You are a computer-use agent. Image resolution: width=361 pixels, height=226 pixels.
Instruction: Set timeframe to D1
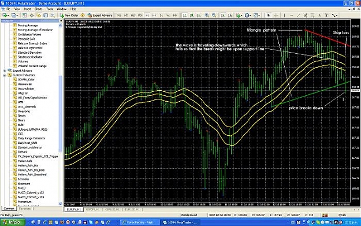click(x=161, y=16)
